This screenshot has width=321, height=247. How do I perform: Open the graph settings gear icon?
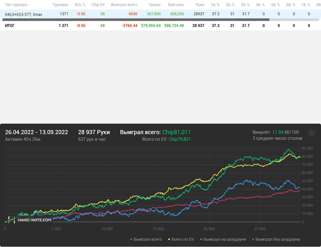click(x=311, y=133)
